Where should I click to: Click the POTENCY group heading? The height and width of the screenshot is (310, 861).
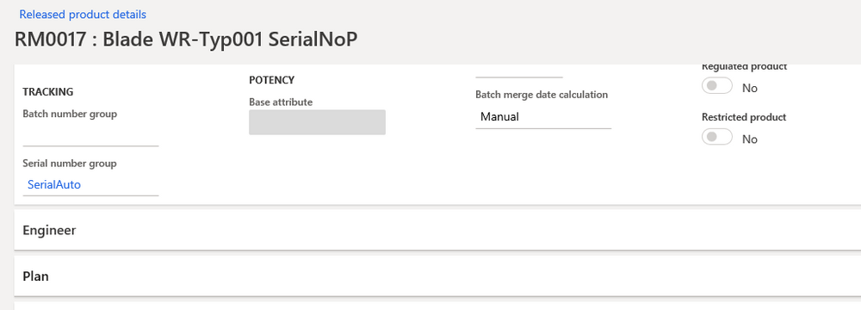(272, 80)
